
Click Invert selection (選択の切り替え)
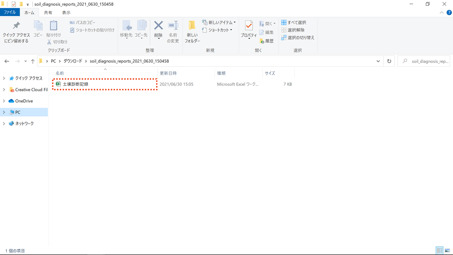click(x=298, y=38)
